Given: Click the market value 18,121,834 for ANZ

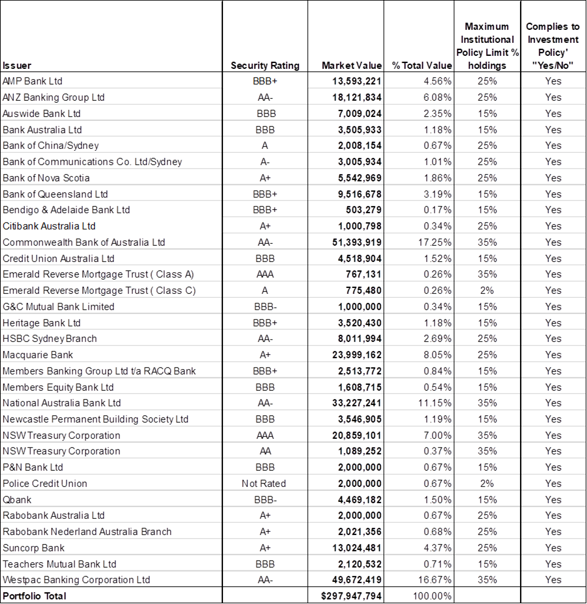Looking at the screenshot, I should point(357,98).
